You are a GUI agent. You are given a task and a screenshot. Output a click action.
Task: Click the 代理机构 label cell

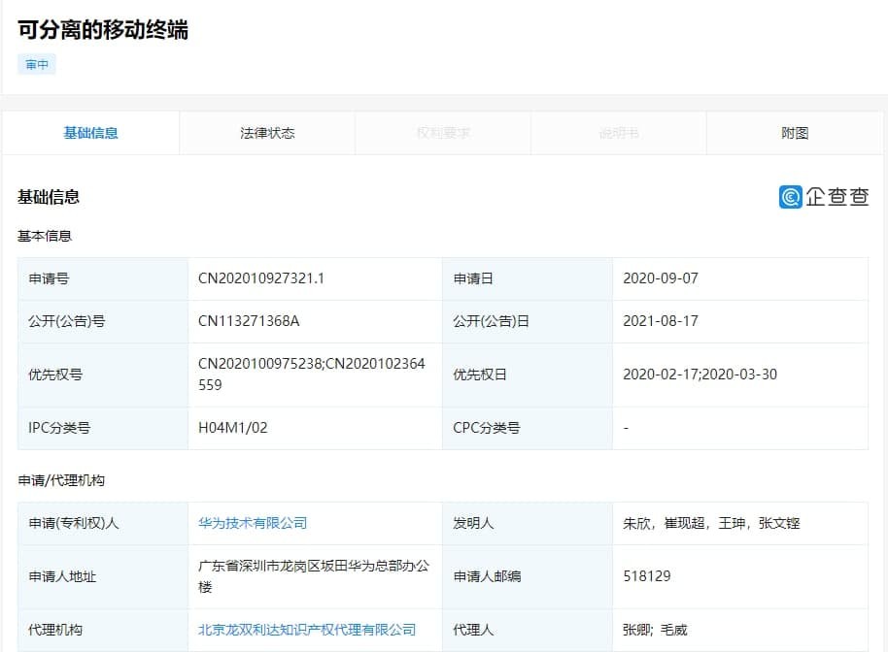(103, 630)
